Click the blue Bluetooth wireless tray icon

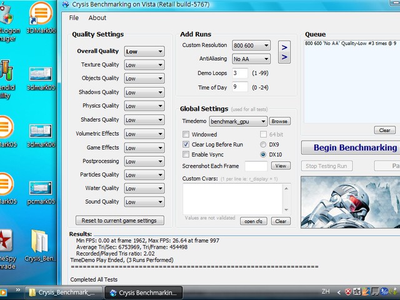pyautogui.click(x=384, y=292)
